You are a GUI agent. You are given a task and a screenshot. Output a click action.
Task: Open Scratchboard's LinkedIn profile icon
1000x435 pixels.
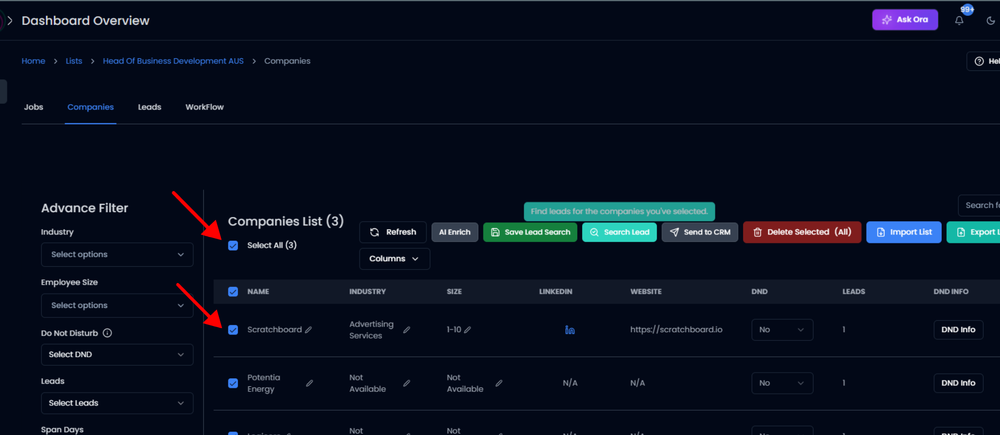click(x=569, y=330)
